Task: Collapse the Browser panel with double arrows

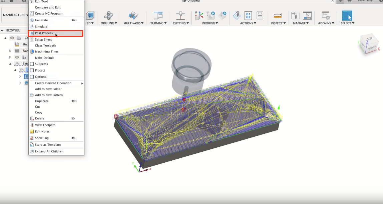Action: coord(2,31)
